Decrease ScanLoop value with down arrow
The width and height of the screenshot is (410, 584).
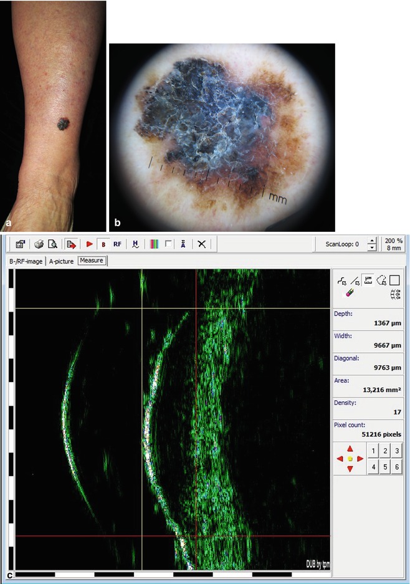(371, 247)
